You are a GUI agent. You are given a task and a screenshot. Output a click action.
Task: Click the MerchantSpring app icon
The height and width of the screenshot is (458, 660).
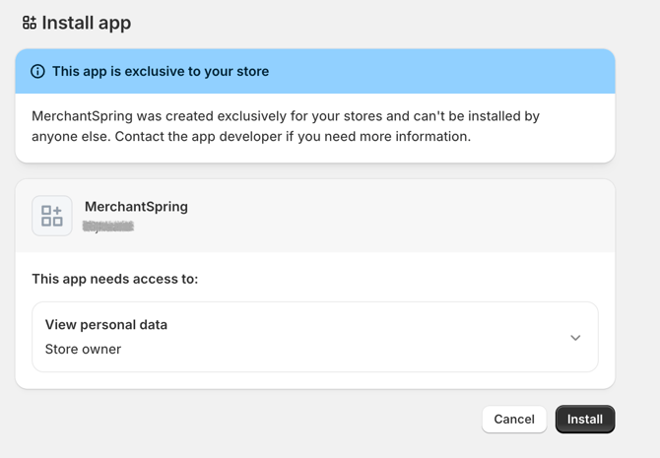click(52, 216)
